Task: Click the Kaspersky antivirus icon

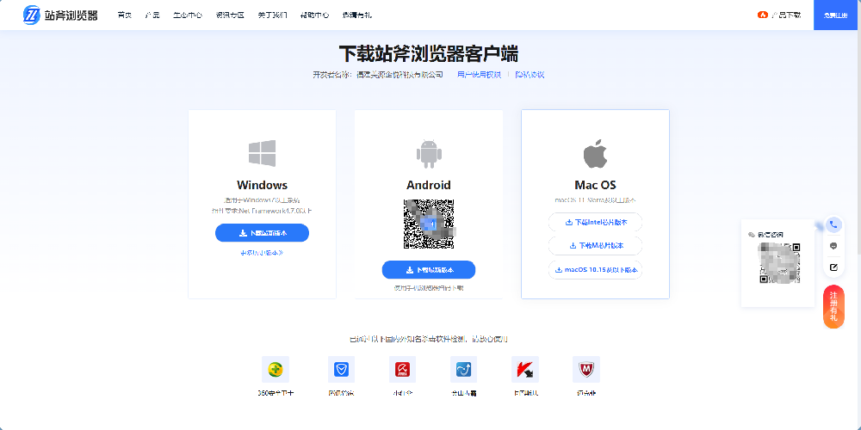Action: (525, 370)
